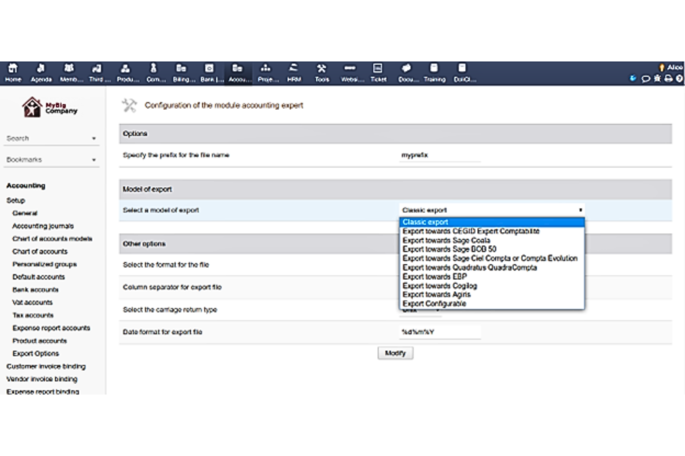
Task: Open Chart of accounts sidebar link
Action: pyautogui.click(x=40, y=251)
